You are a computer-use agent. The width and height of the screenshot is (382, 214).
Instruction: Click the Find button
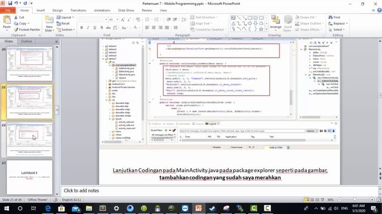[x=334, y=17]
